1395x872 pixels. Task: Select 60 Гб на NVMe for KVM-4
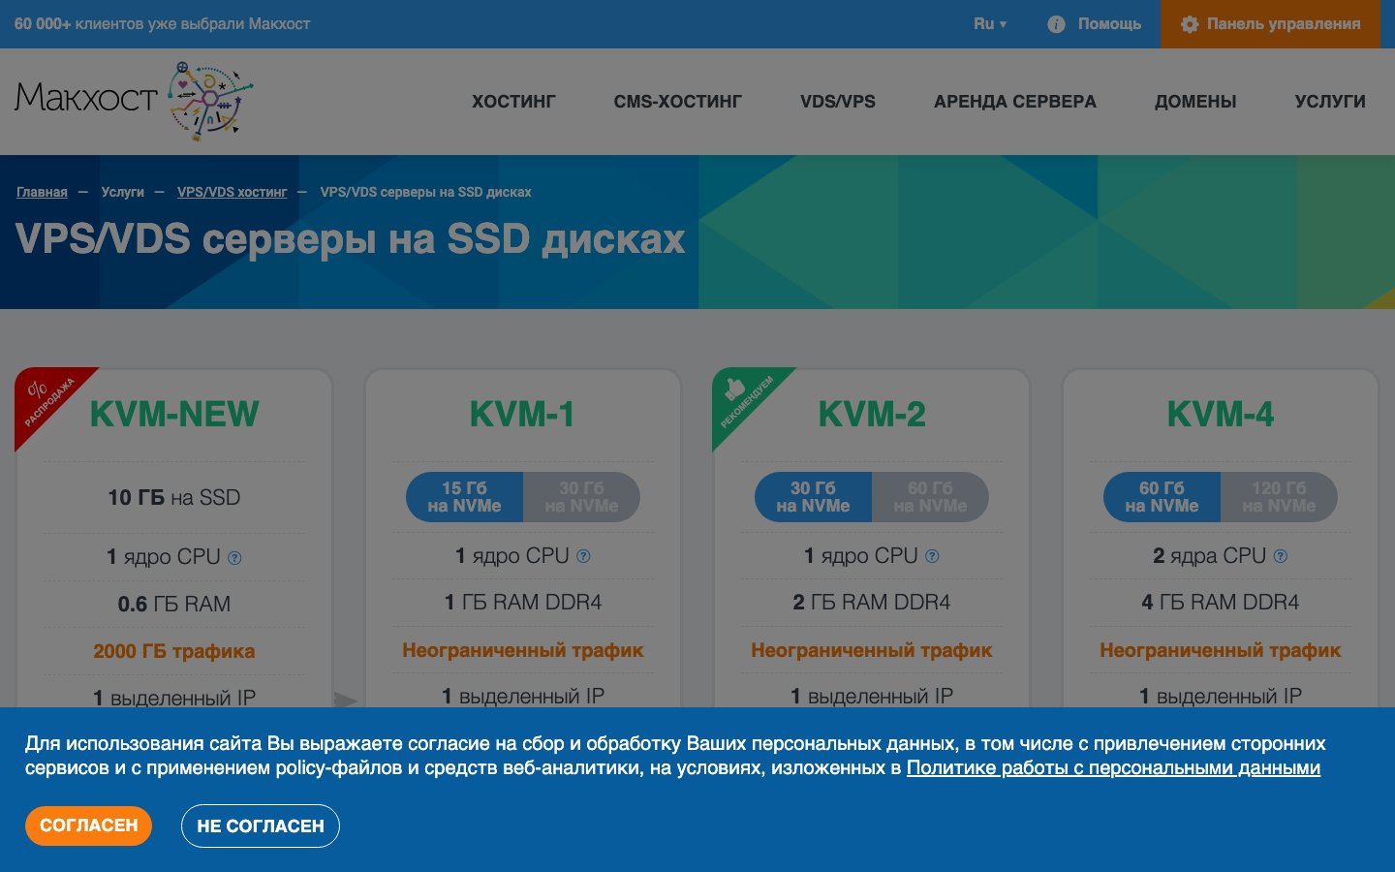click(x=1162, y=497)
